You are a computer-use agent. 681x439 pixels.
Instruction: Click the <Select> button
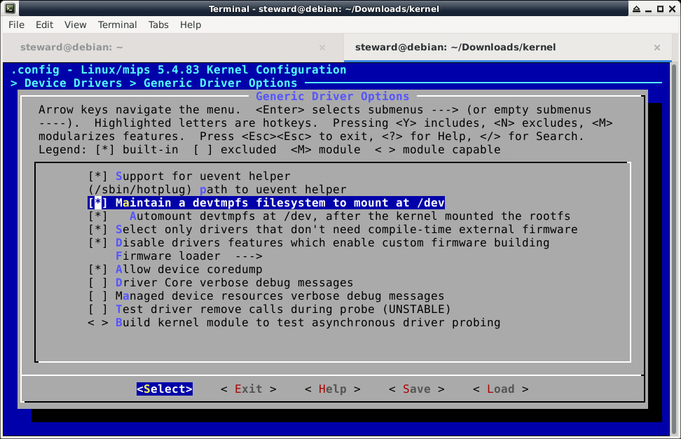165,389
